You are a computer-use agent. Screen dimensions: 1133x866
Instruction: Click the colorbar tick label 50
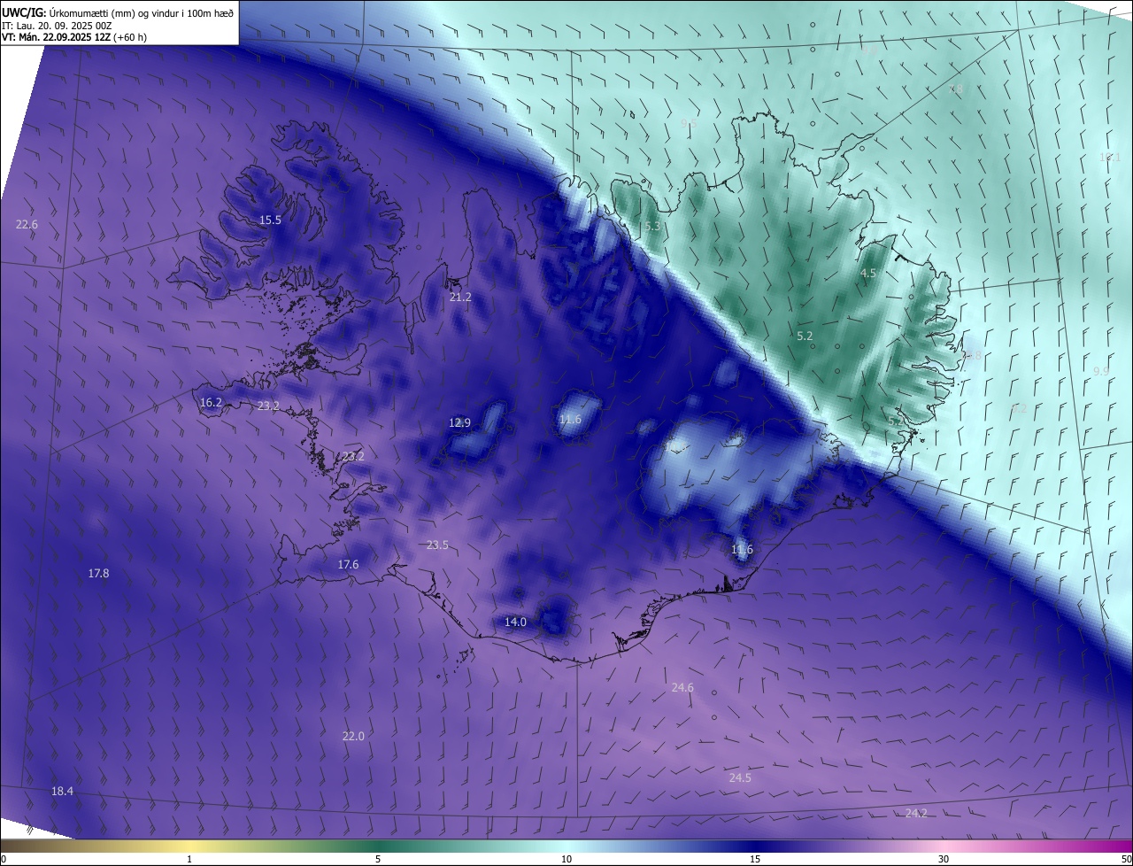1126,859
